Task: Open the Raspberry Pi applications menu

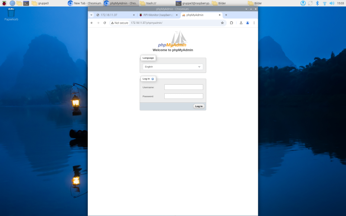Action: click(x=4, y=3)
